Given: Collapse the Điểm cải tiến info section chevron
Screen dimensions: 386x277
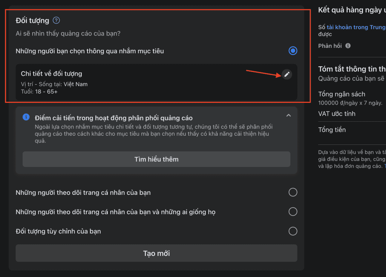Looking at the screenshot, I should point(288,115).
